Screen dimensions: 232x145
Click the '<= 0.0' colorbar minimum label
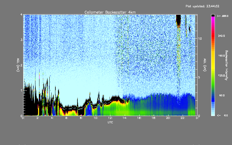click(x=222, y=115)
